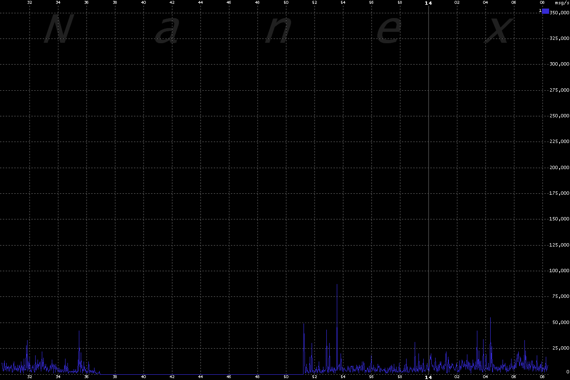Image resolution: width=570 pixels, height=380 pixels.
Task: Select minute 48 label on the top axis
Action: tap(257, 2)
